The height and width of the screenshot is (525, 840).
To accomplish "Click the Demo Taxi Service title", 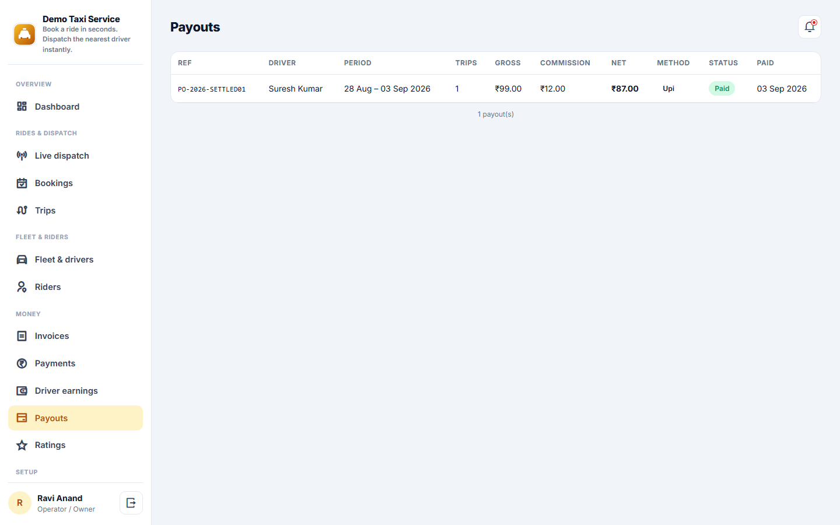I will 81,19.
